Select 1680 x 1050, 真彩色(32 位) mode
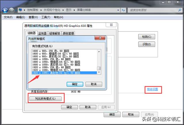 (64, 65)
